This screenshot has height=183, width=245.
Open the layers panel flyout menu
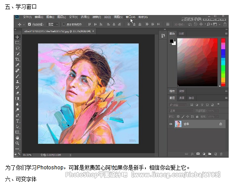(x=226, y=98)
